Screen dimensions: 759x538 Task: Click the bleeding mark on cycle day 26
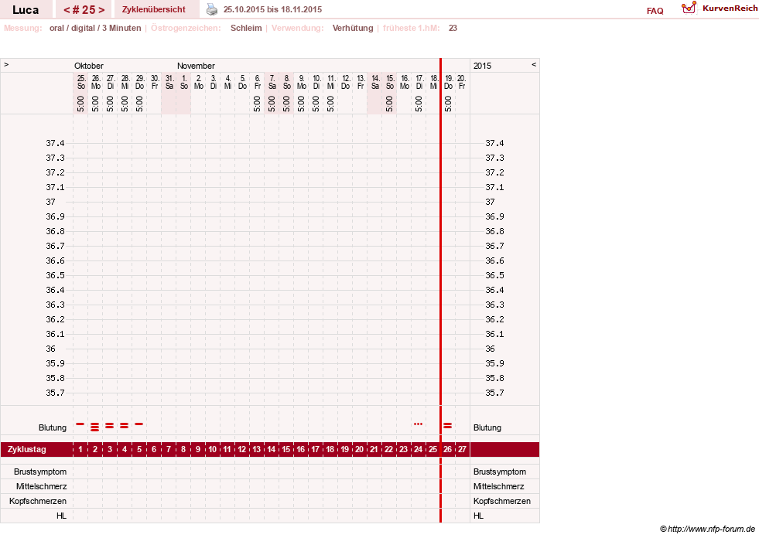point(448,425)
